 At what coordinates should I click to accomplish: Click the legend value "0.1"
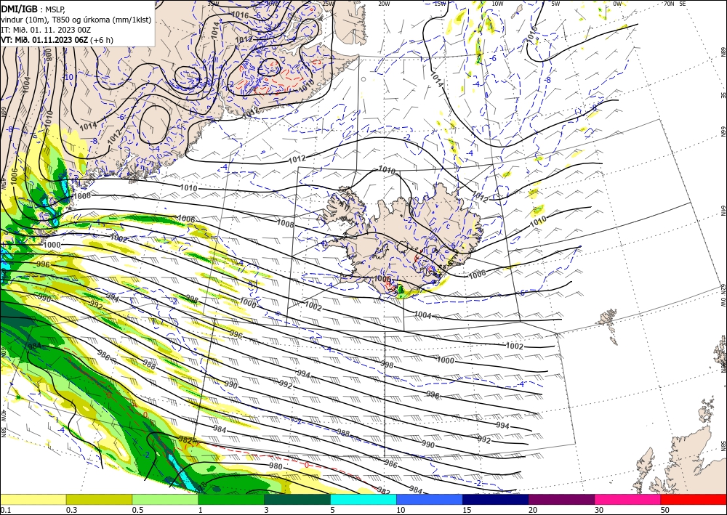pos(4,510)
